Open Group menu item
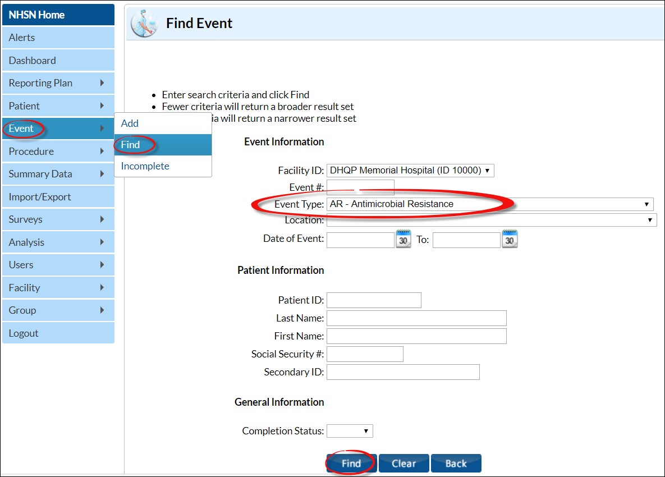665x477 pixels. [x=58, y=310]
